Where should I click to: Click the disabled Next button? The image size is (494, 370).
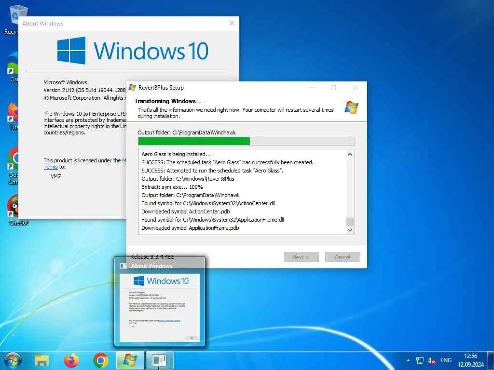(301, 257)
